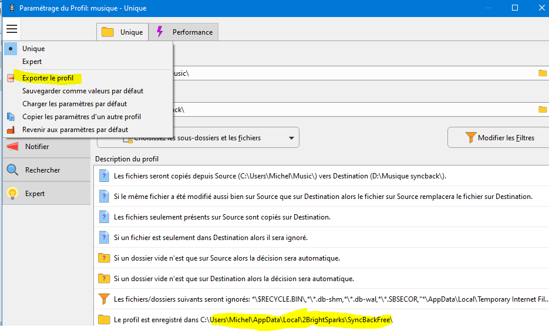Open the hamburger menu icon

(12, 29)
